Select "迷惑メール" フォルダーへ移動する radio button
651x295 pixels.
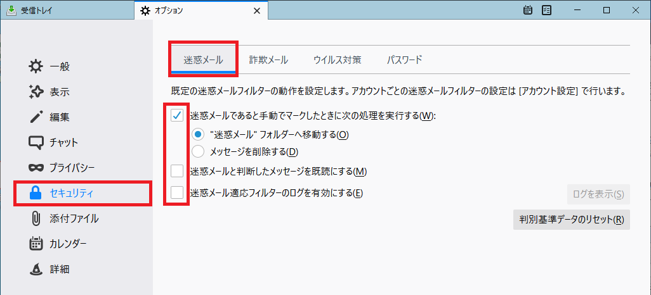[x=198, y=134]
